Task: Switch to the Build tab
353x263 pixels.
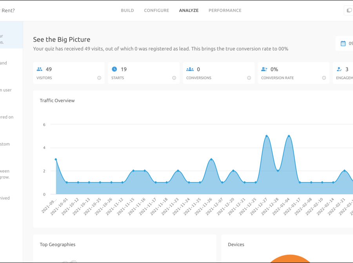Action: coord(127,11)
